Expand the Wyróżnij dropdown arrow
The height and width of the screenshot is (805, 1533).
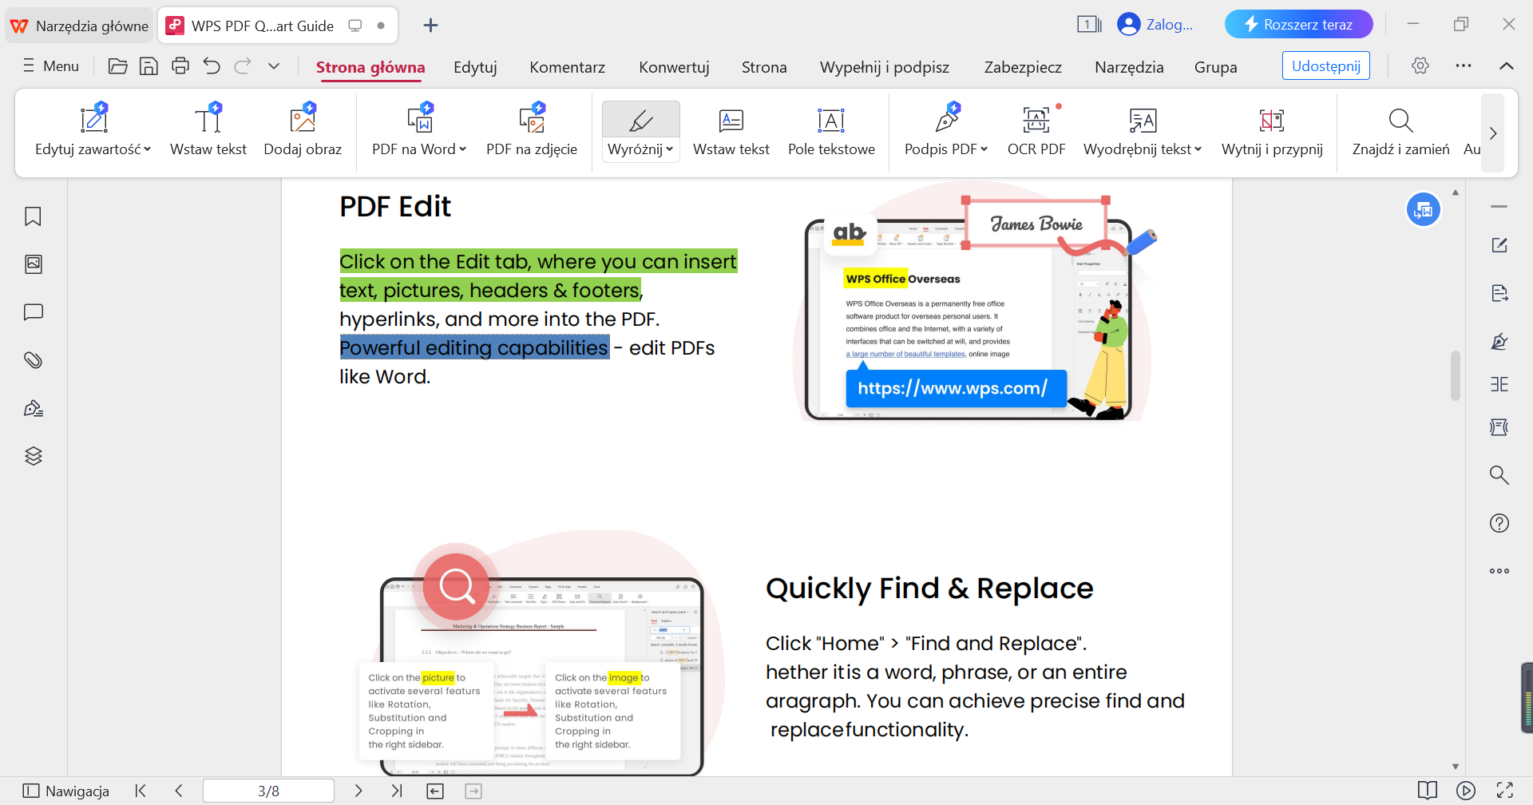pyautogui.click(x=669, y=149)
